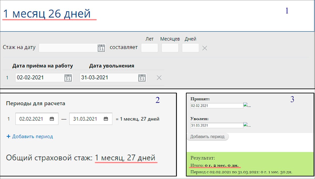Select the "02-02-2021" hire date field
315x179 pixels.
pyautogui.click(x=39, y=77)
